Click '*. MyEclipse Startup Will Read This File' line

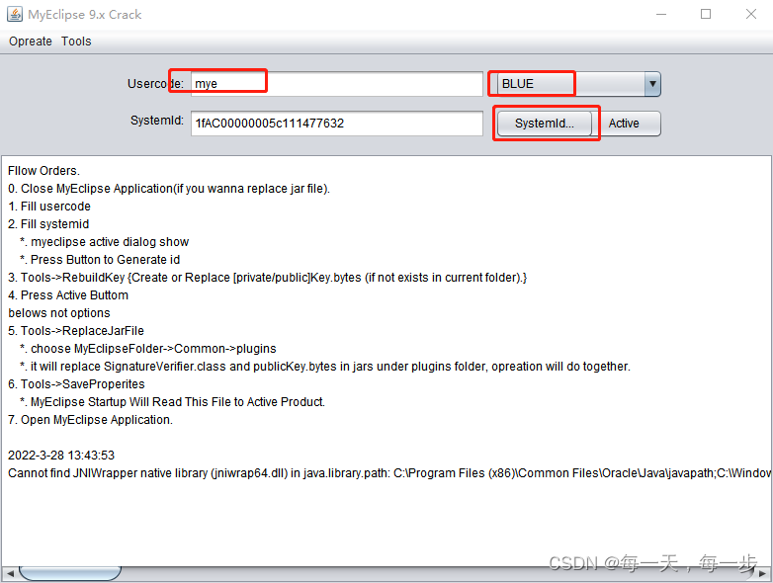(x=172, y=402)
